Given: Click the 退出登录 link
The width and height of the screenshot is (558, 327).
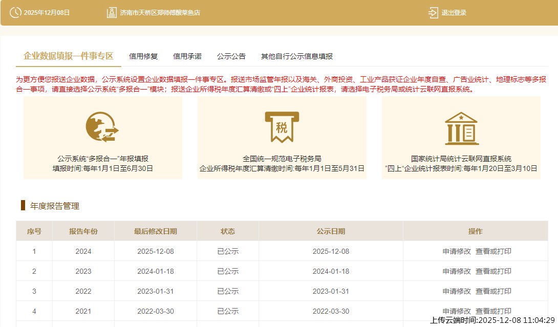Looking at the screenshot, I should pyautogui.click(x=454, y=13).
